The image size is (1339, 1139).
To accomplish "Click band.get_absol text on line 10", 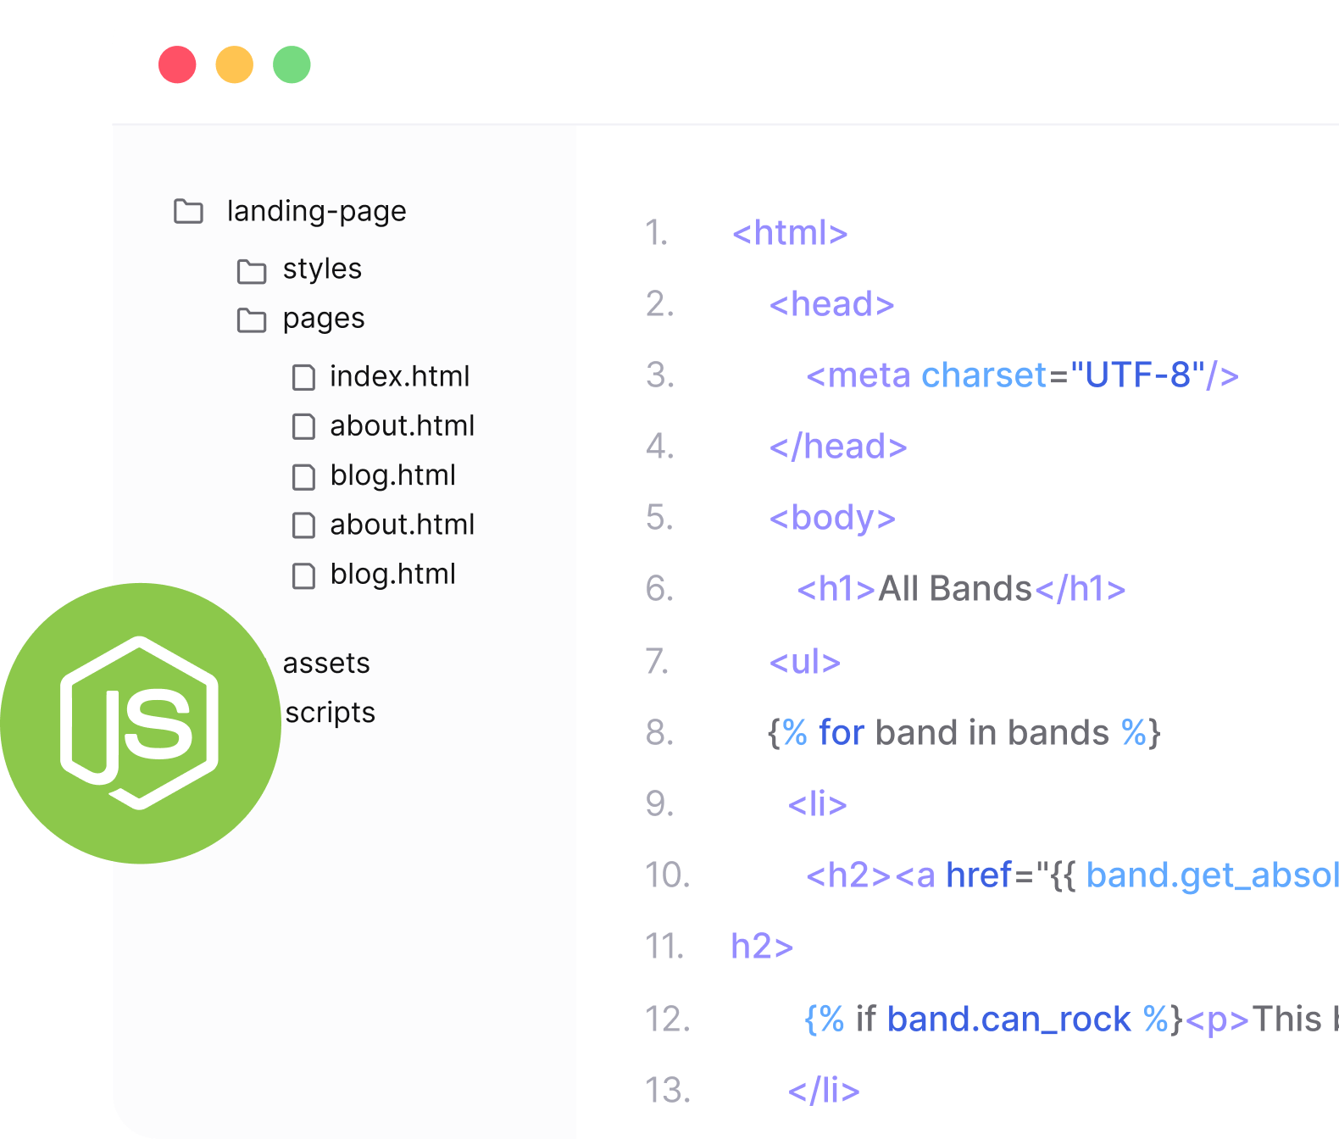I will pyautogui.click(x=1212, y=875).
